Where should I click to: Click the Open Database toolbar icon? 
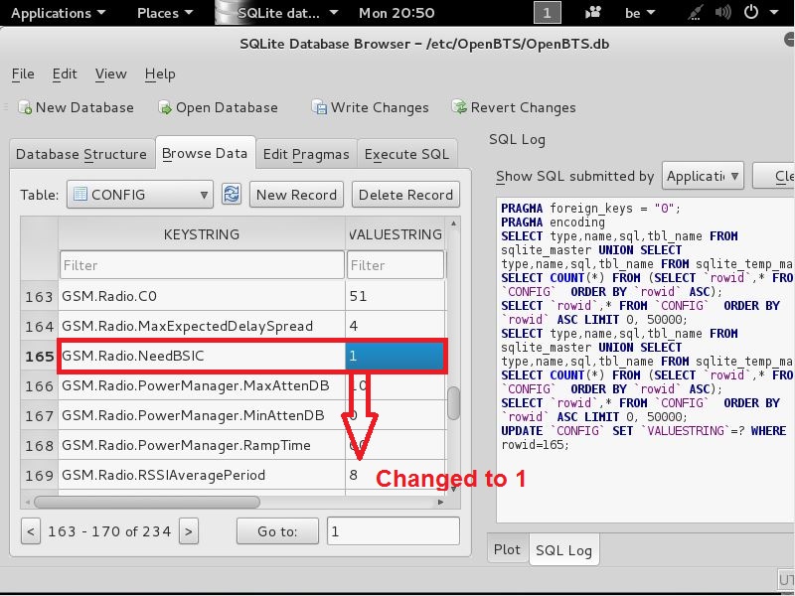[165, 107]
